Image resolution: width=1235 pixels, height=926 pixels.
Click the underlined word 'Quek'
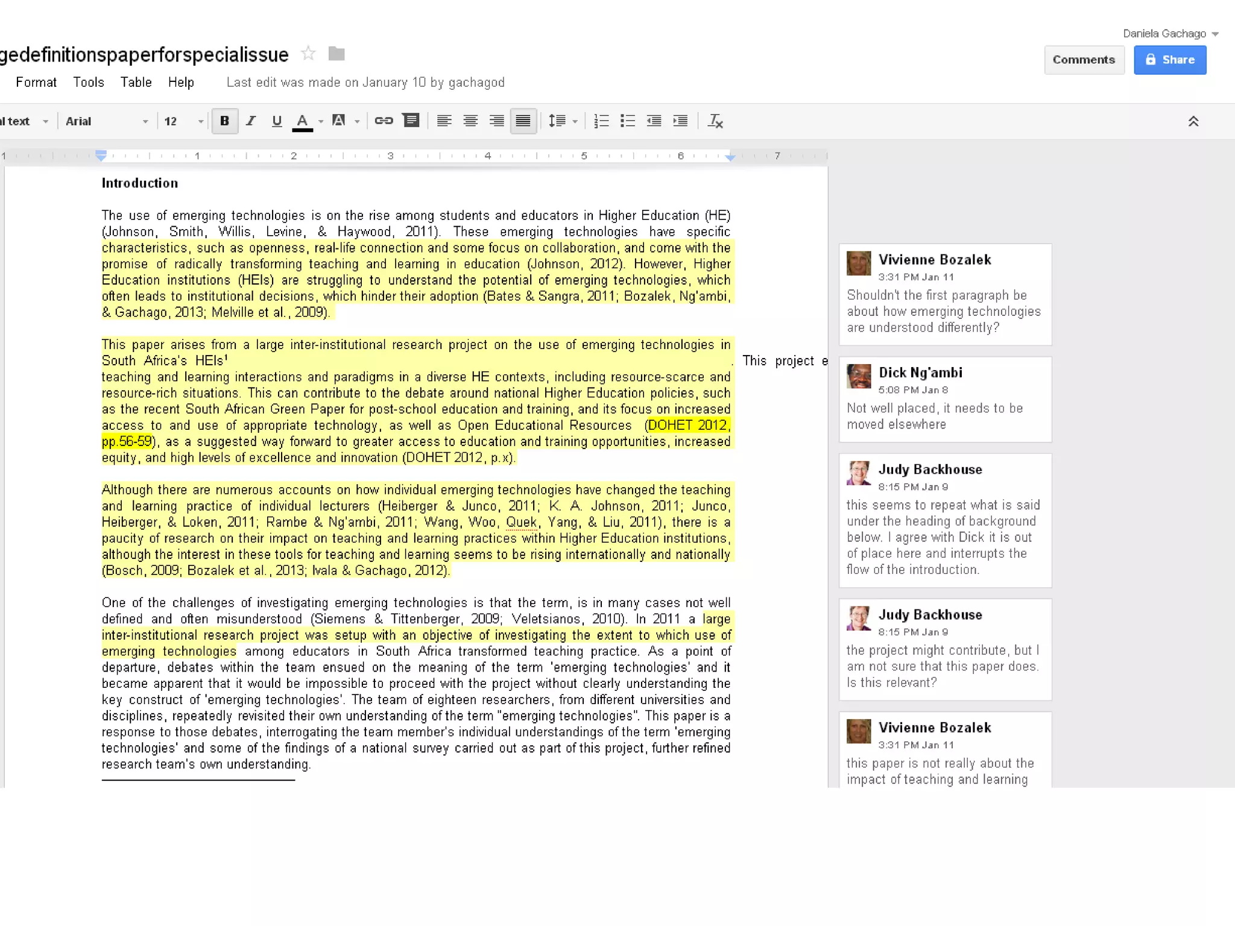(521, 522)
